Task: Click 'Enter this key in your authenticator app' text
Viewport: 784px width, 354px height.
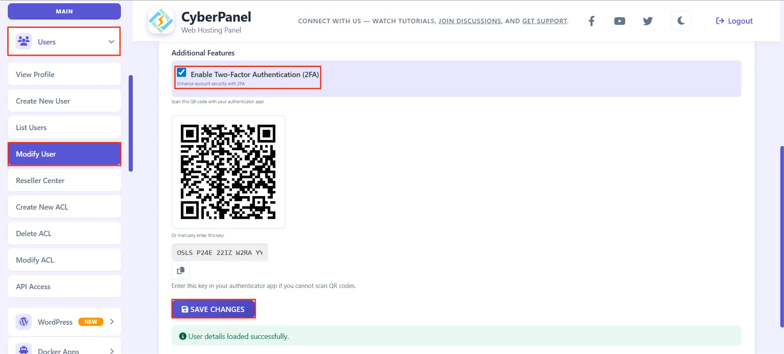Action: [x=264, y=286]
